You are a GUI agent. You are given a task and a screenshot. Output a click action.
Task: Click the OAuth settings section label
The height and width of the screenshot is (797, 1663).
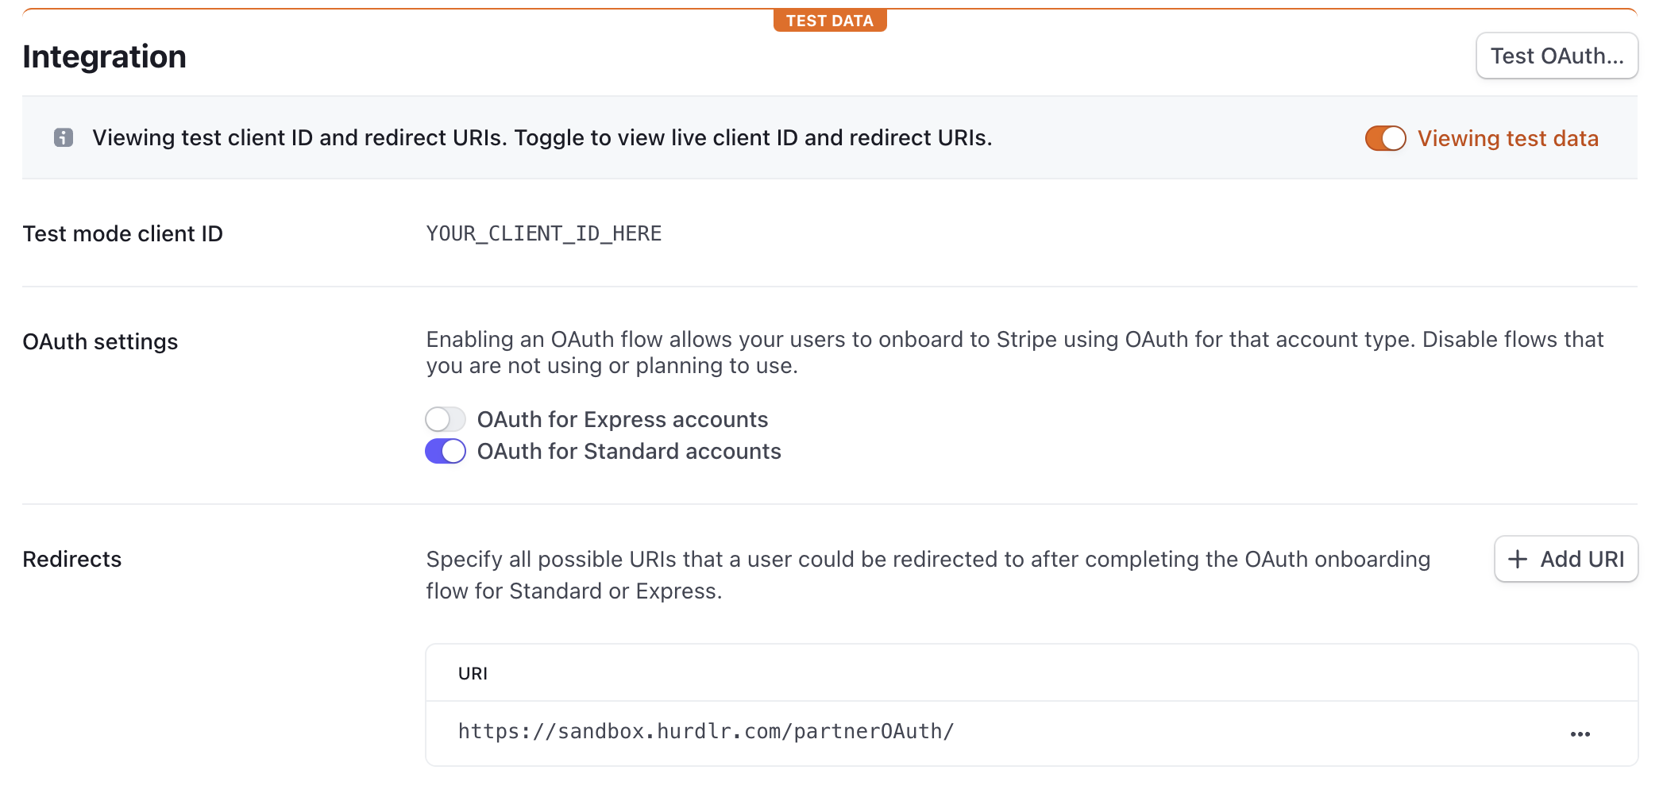[100, 342]
